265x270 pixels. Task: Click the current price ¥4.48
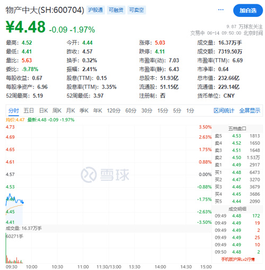pos(25,27)
